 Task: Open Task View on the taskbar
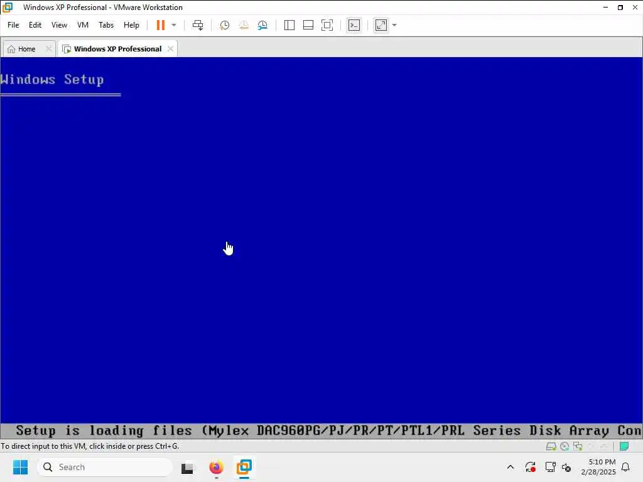187,467
